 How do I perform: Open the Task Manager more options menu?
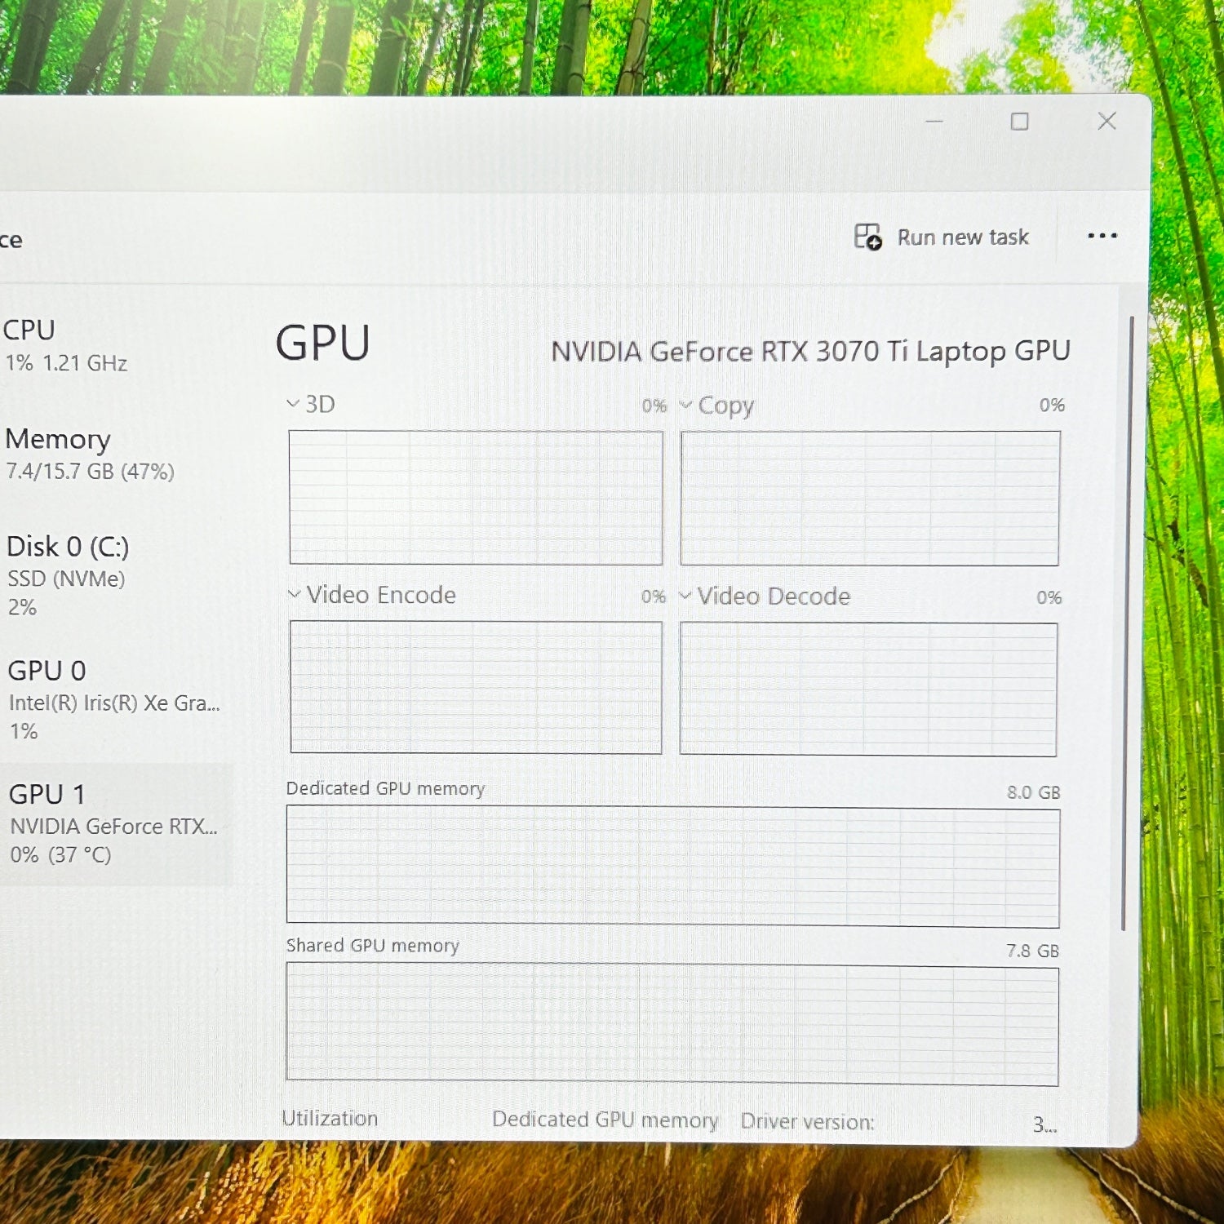coord(1103,237)
